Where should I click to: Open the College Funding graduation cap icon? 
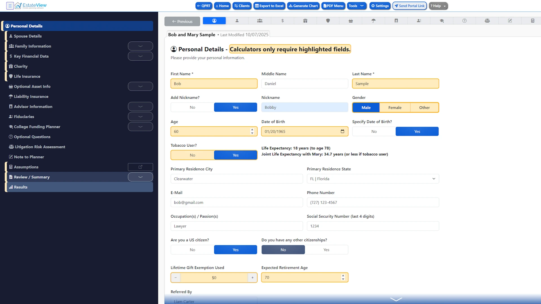[442, 21]
